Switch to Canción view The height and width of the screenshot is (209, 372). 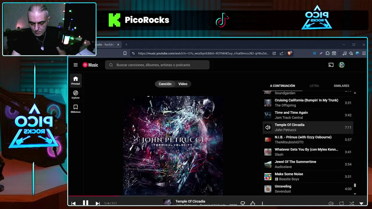point(165,84)
